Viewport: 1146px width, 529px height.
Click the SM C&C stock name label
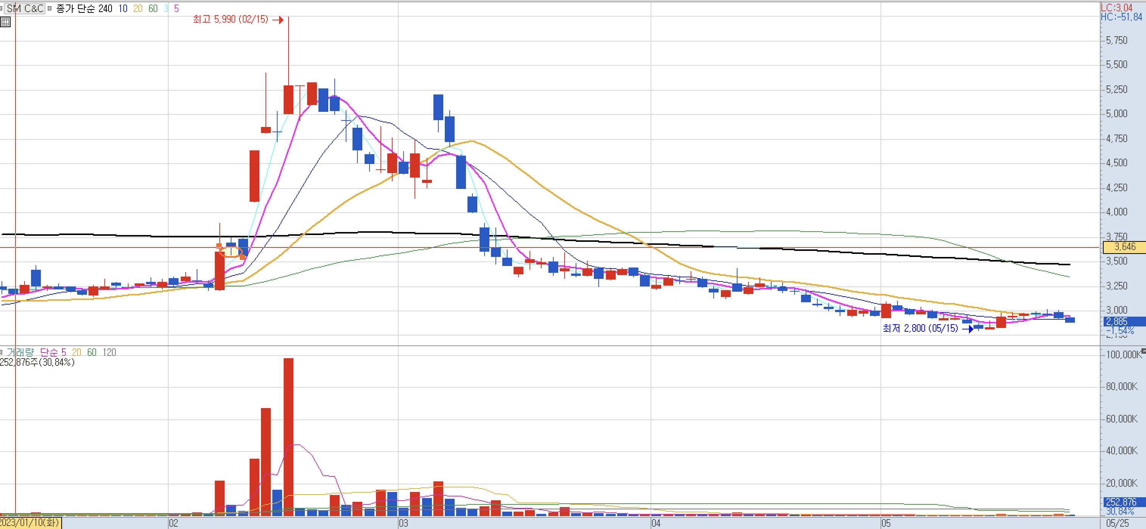coord(25,8)
